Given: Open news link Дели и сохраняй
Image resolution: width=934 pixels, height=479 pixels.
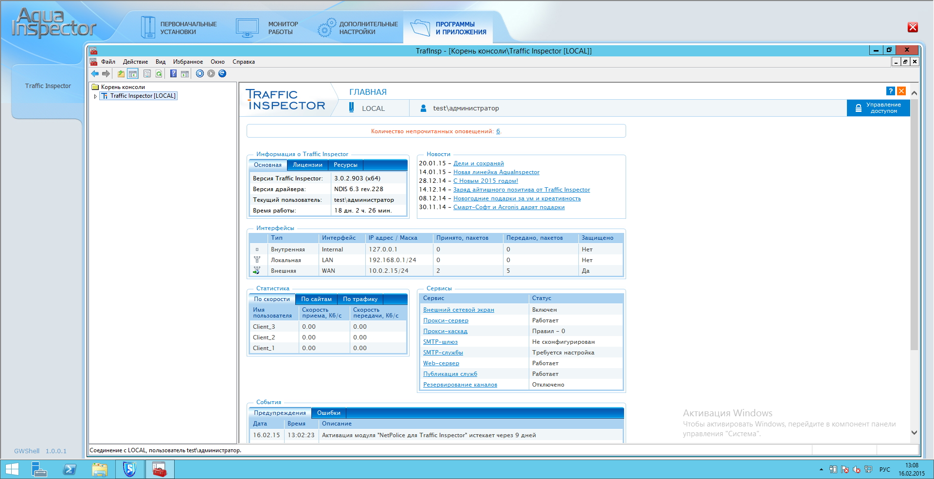Looking at the screenshot, I should (x=479, y=163).
